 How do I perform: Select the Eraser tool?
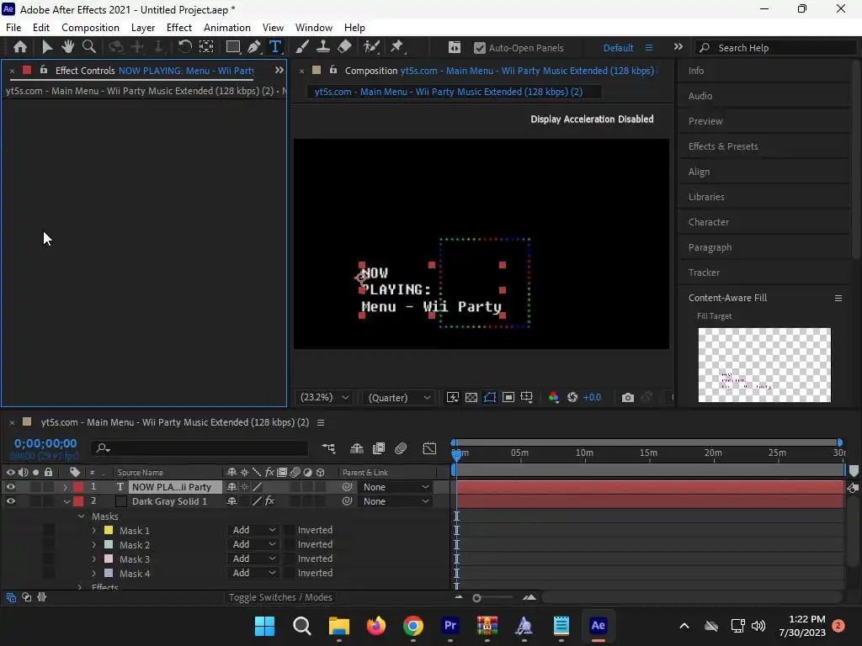(344, 47)
